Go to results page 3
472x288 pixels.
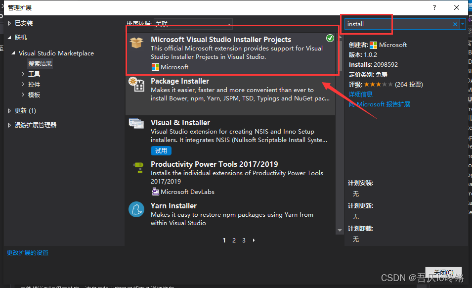coord(244,240)
